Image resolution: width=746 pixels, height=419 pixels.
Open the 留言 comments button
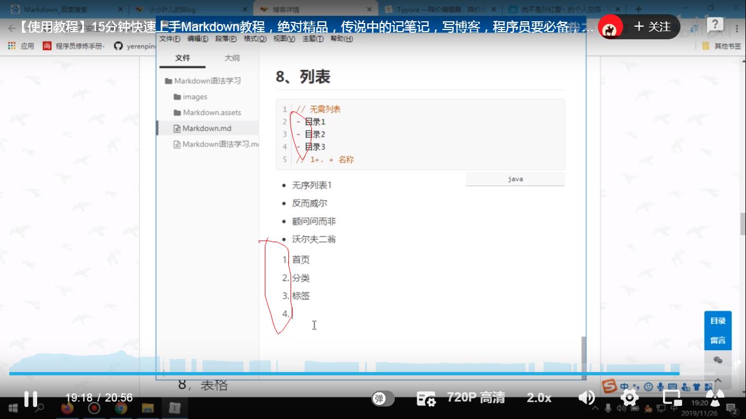coord(718,340)
